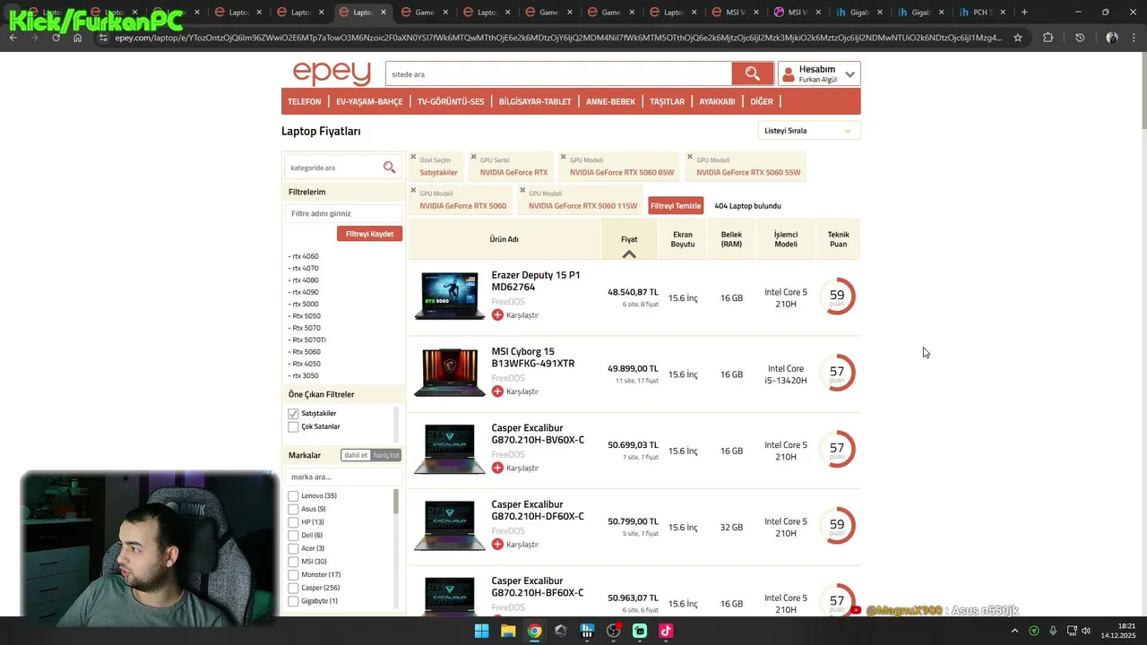Image resolution: width=1147 pixels, height=645 pixels.
Task: Click the Filtre adını giriniz field
Action: pyautogui.click(x=343, y=213)
